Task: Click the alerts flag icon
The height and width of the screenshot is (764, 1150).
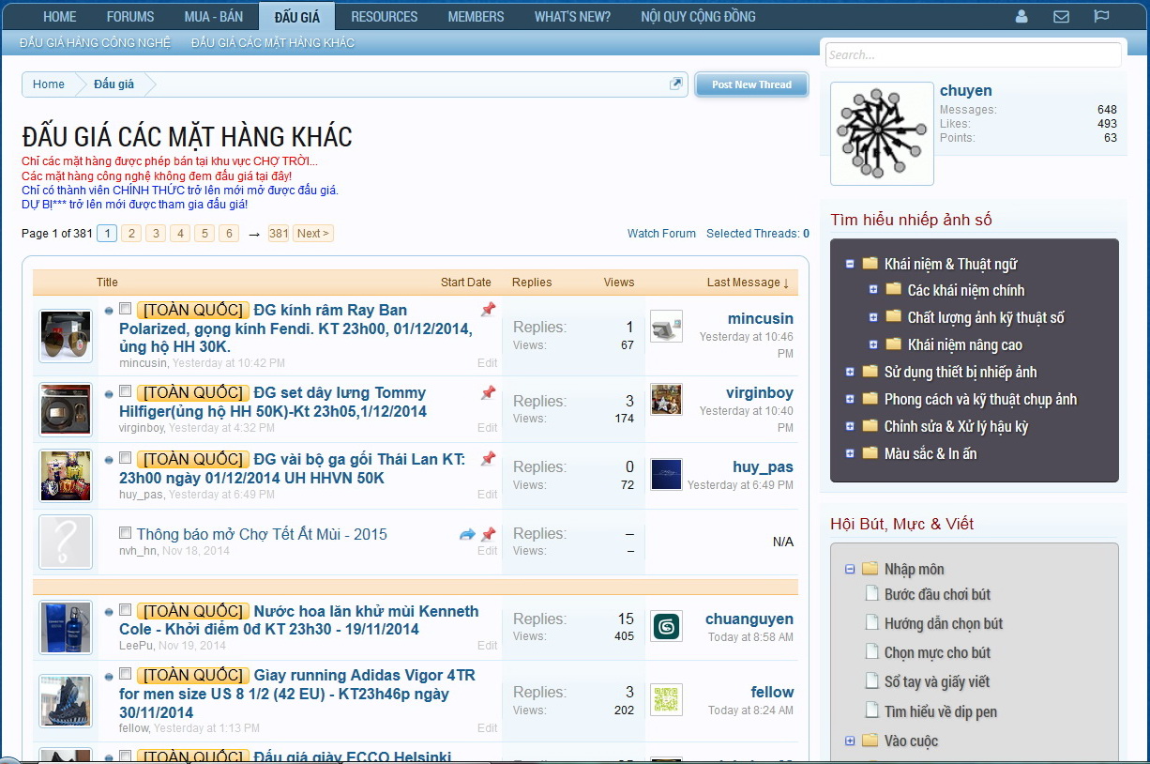Action: pos(1102,17)
